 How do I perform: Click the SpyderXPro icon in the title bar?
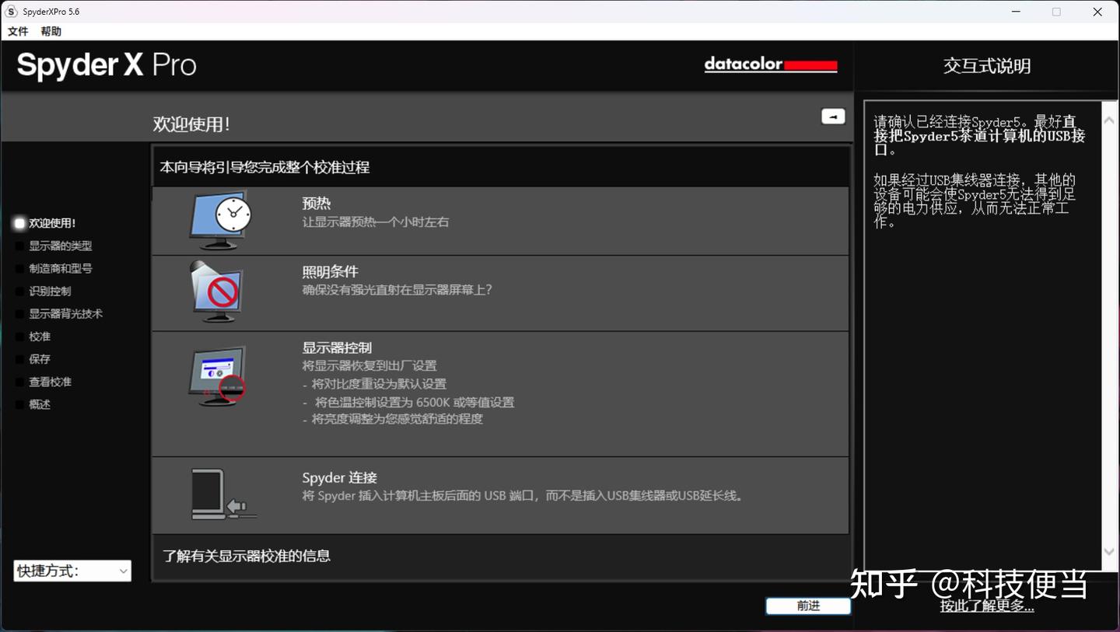(10, 11)
